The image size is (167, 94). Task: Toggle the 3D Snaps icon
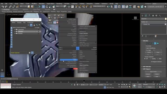[76, 7]
